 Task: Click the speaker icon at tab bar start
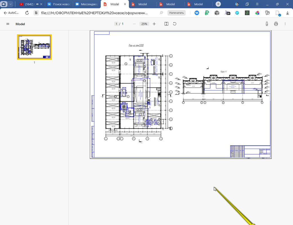4,4
